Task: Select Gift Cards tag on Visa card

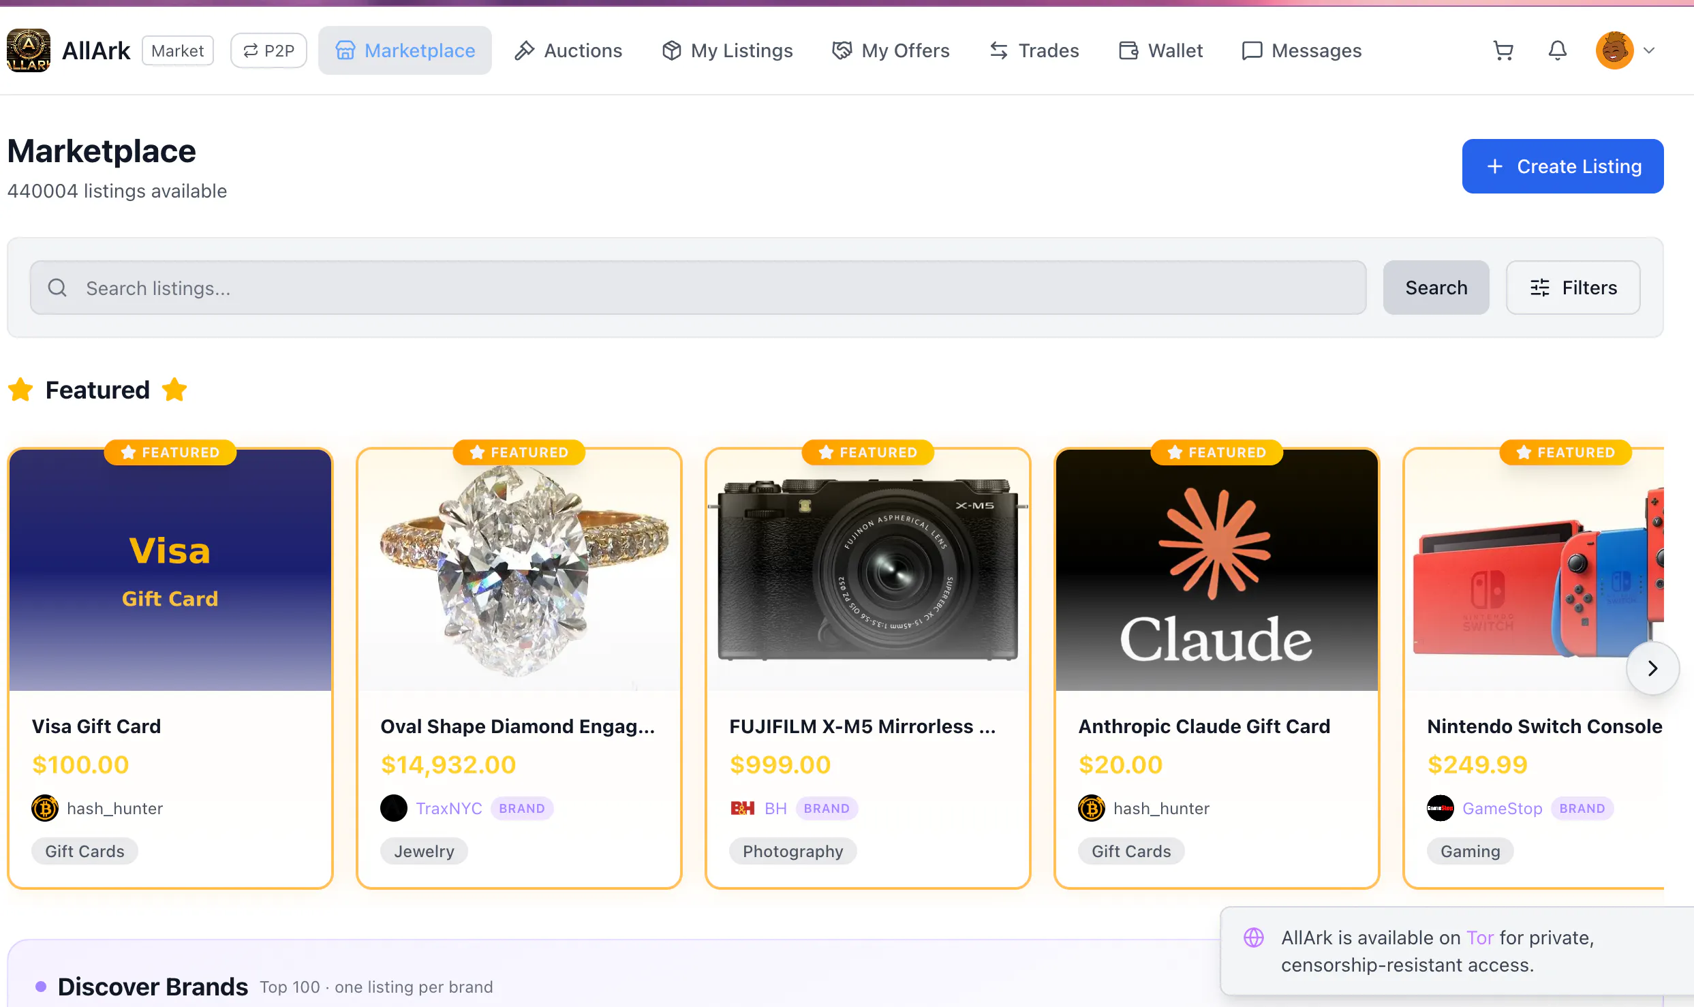Action: 84,851
